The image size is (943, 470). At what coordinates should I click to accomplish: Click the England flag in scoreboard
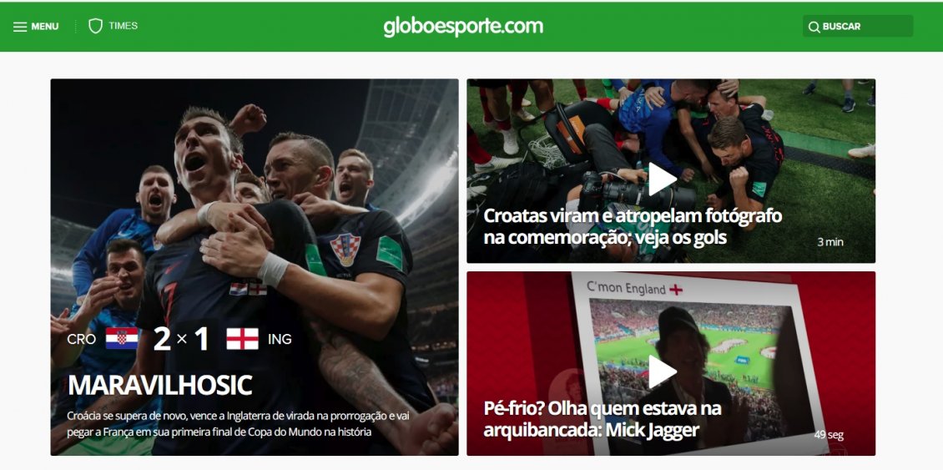tap(242, 338)
